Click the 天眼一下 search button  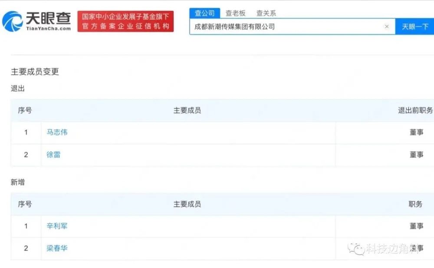click(x=415, y=26)
